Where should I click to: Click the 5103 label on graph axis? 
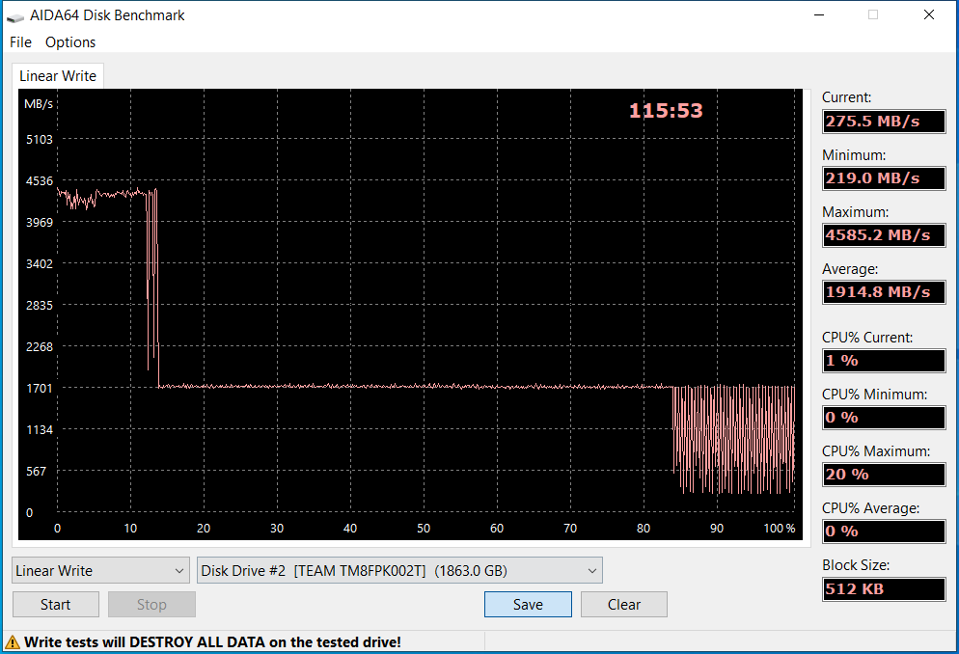click(40, 139)
